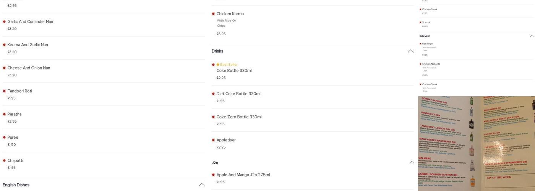Click the Chapatti menu entry
This screenshot has width=535, height=191.
click(15, 160)
